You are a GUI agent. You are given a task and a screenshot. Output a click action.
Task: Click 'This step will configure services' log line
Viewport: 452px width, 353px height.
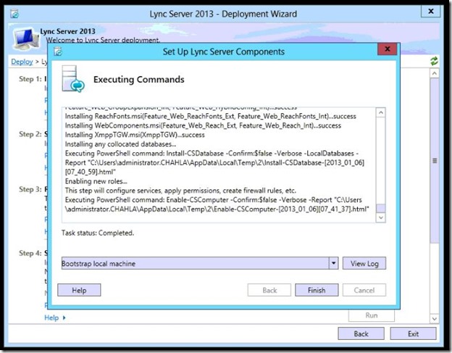pos(180,191)
